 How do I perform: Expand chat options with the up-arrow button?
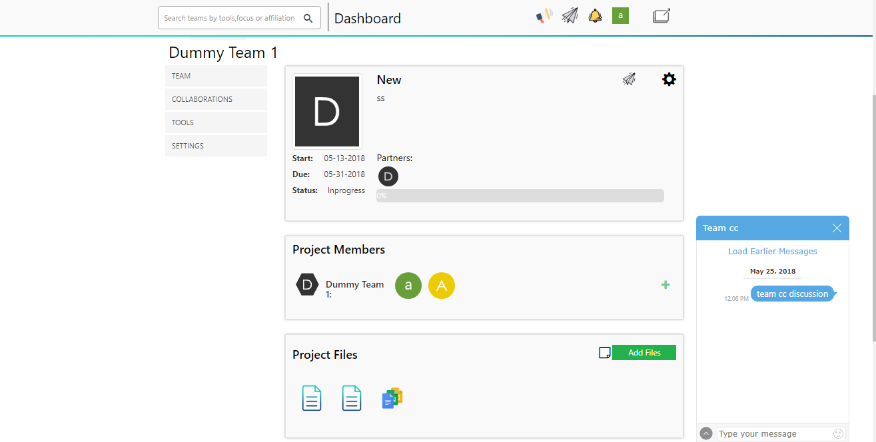coord(706,434)
